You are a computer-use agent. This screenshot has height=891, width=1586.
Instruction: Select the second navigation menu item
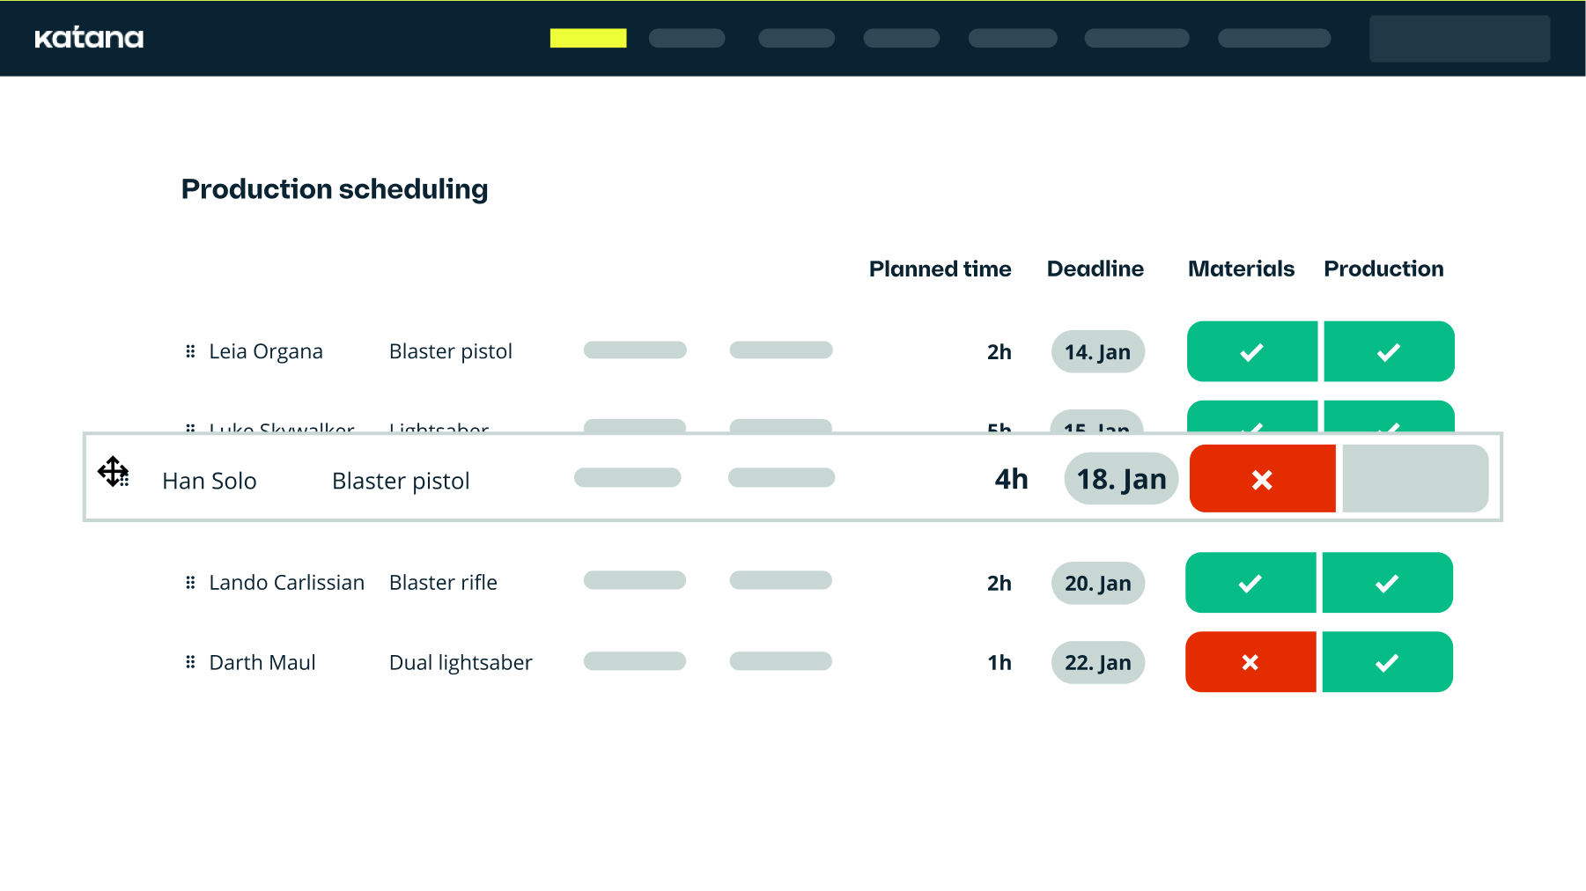pos(686,38)
